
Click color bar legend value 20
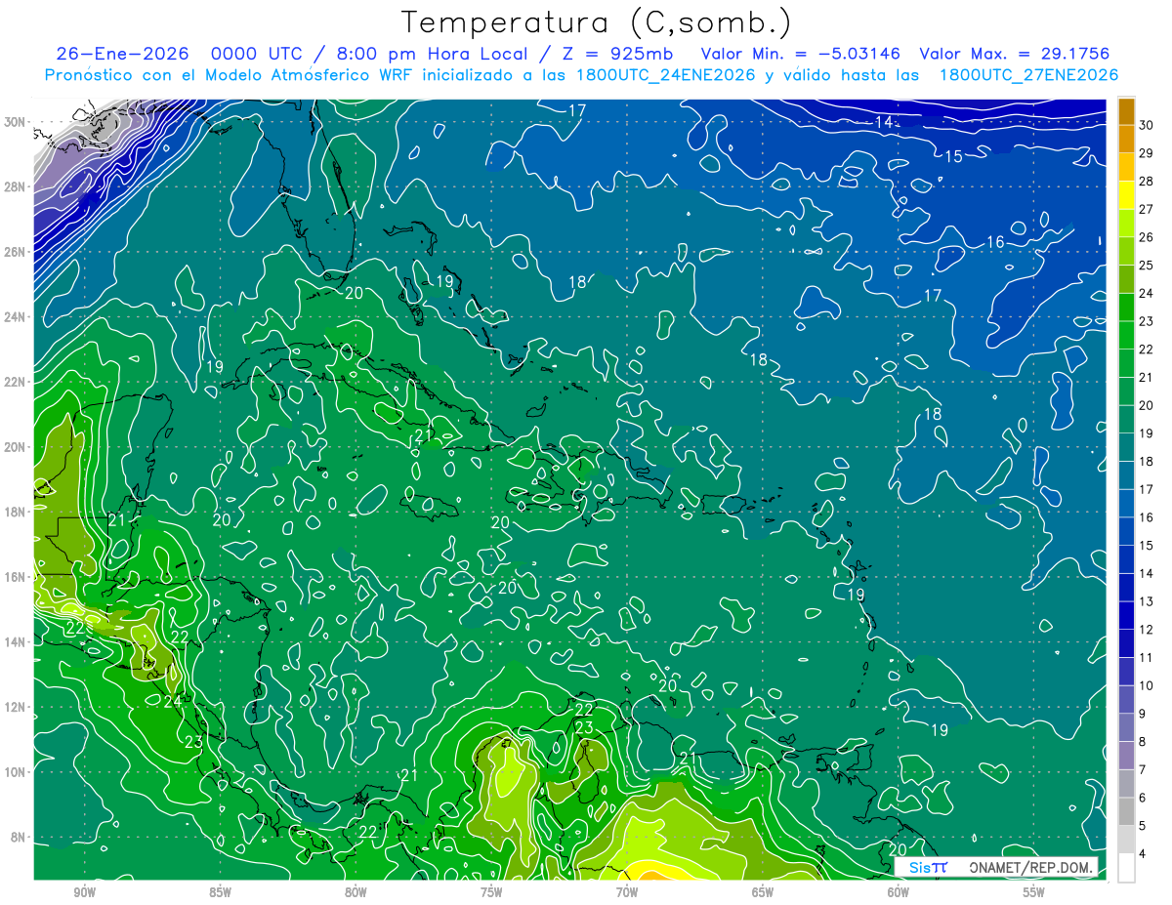coord(1146,405)
